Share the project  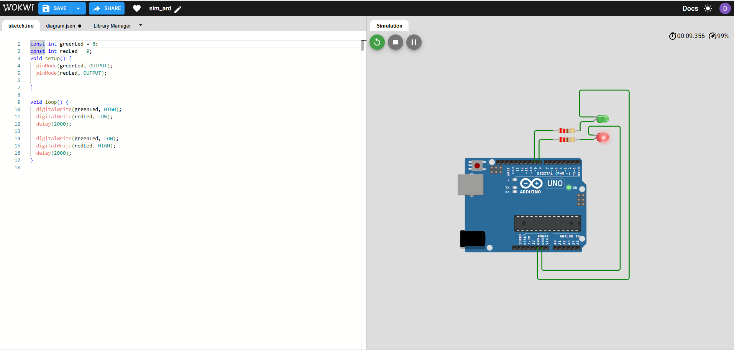click(x=107, y=8)
